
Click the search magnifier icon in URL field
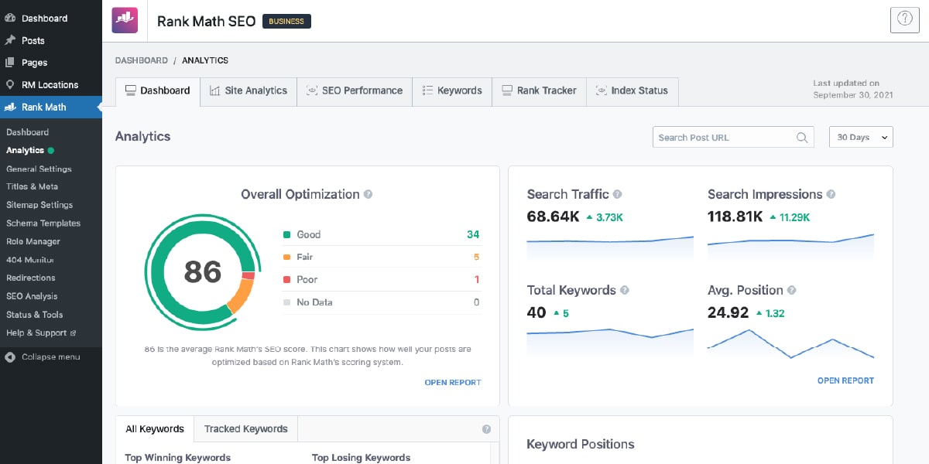(x=802, y=138)
